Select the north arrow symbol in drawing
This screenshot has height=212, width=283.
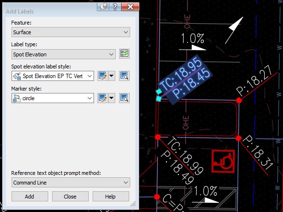[x=234, y=30]
